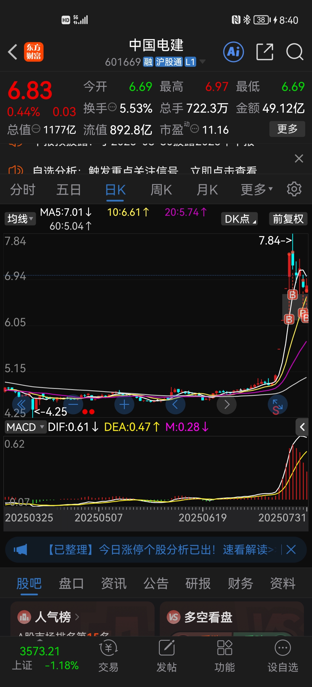Collapse indicator panel arrow beside MACD
This screenshot has width=312, height=687.
302,427
